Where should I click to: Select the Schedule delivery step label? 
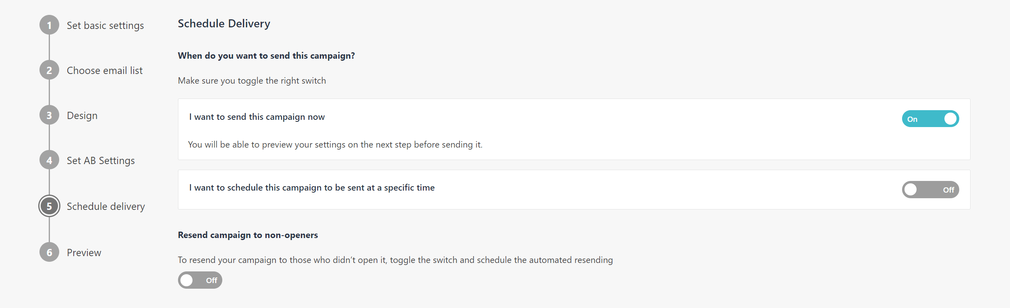tap(106, 207)
